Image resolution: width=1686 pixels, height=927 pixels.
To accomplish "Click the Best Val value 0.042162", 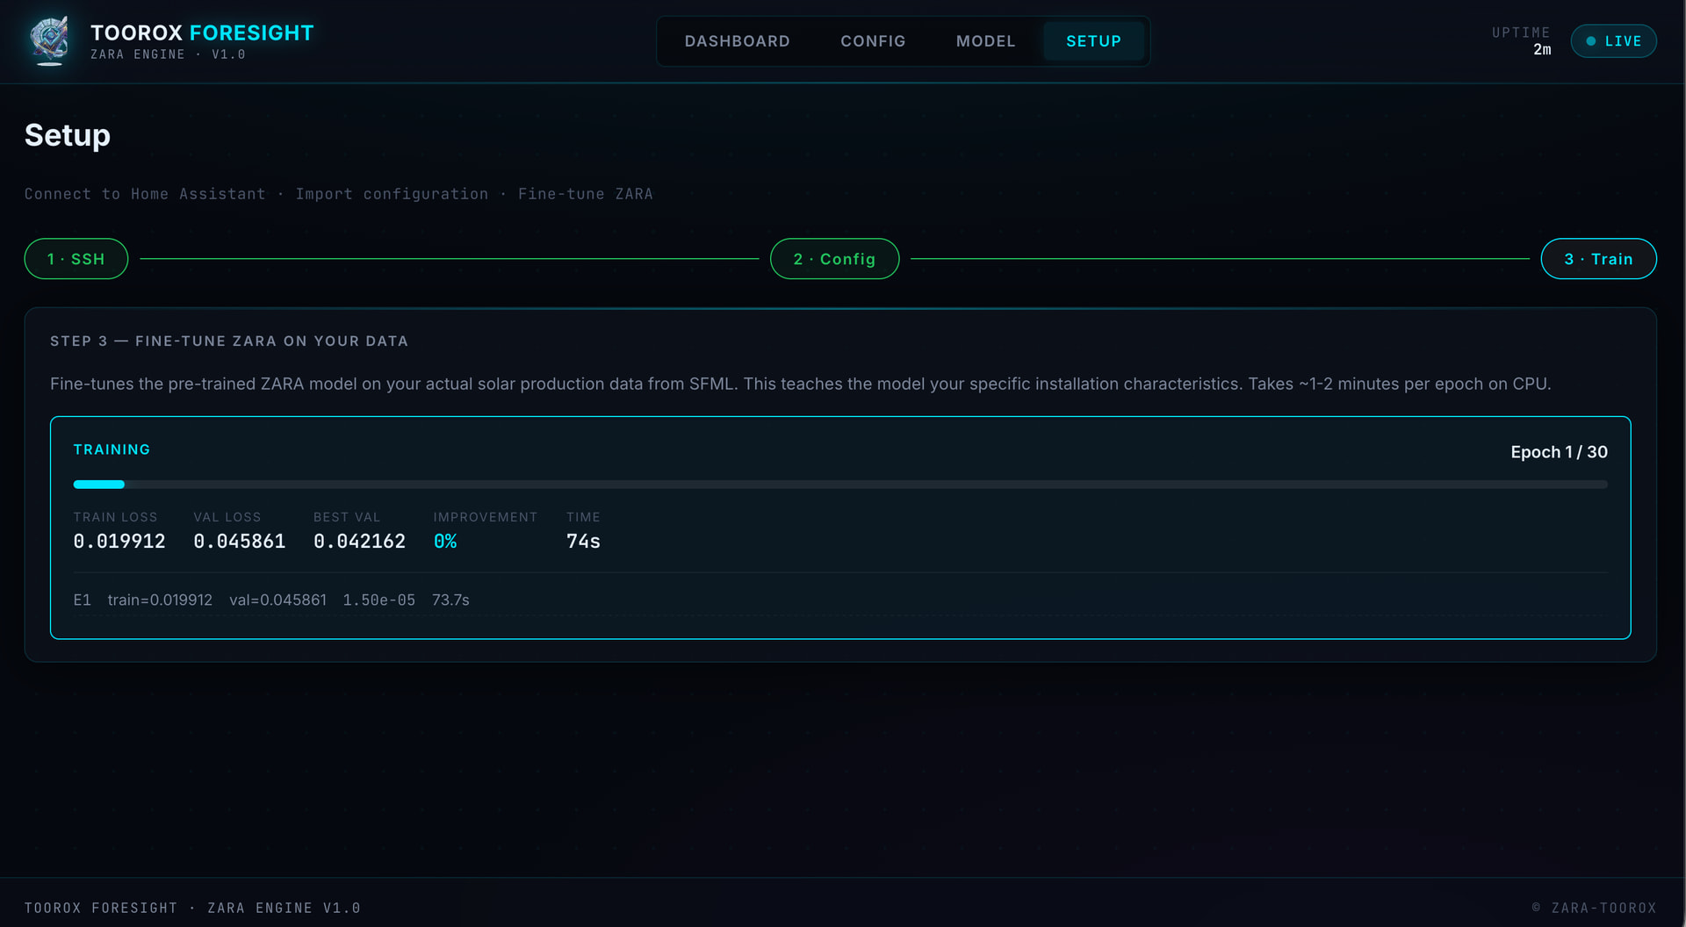I will pyautogui.click(x=359, y=542).
